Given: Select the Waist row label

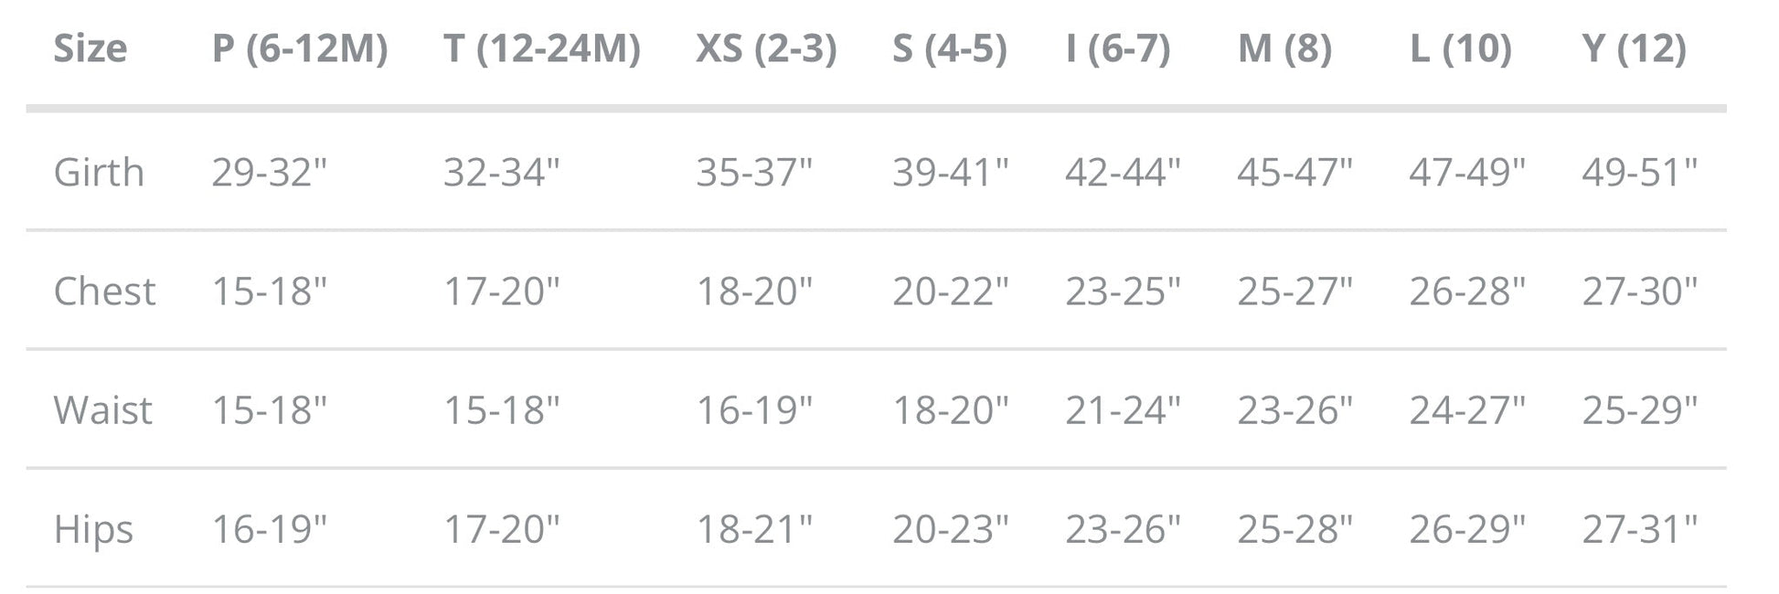Looking at the screenshot, I should (102, 409).
